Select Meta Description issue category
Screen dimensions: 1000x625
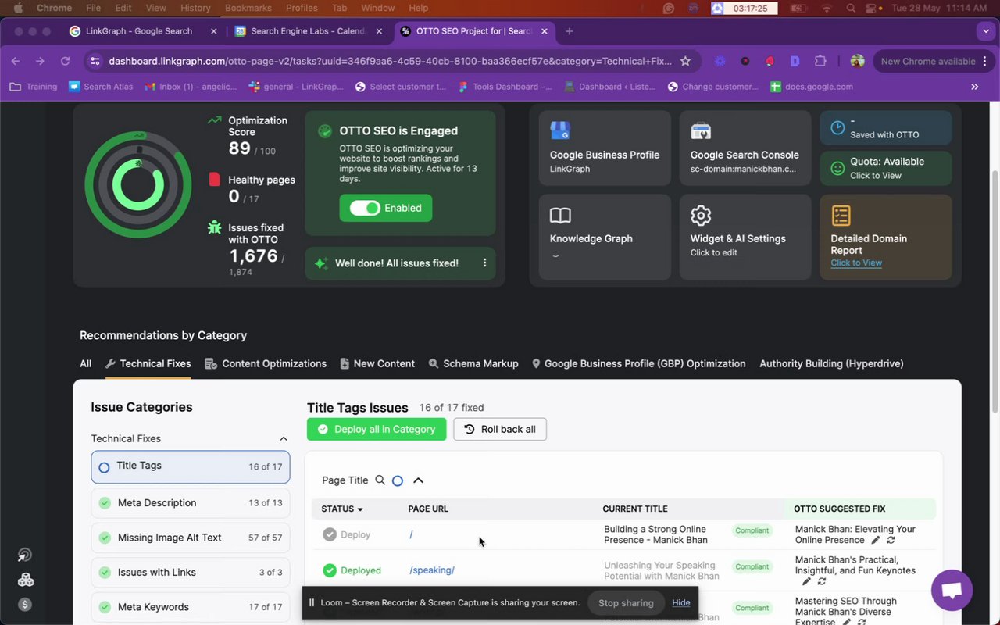tap(191, 503)
